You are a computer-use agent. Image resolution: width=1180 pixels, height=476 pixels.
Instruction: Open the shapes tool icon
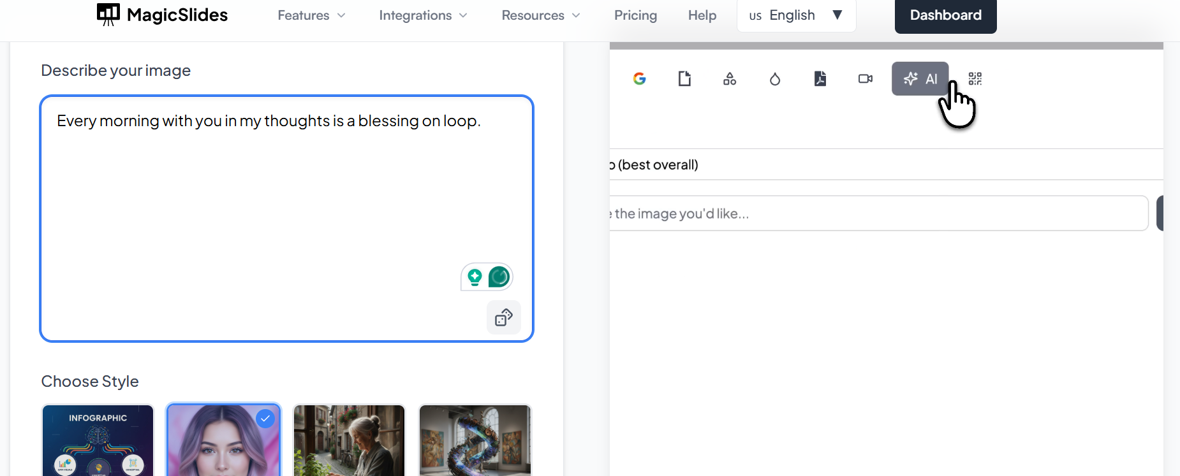click(730, 79)
